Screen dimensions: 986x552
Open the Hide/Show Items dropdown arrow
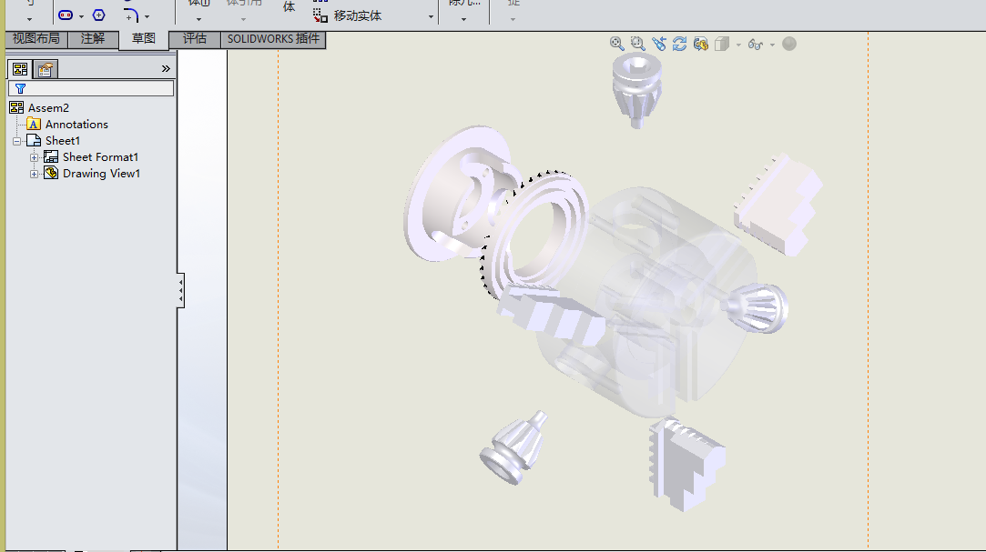772,45
